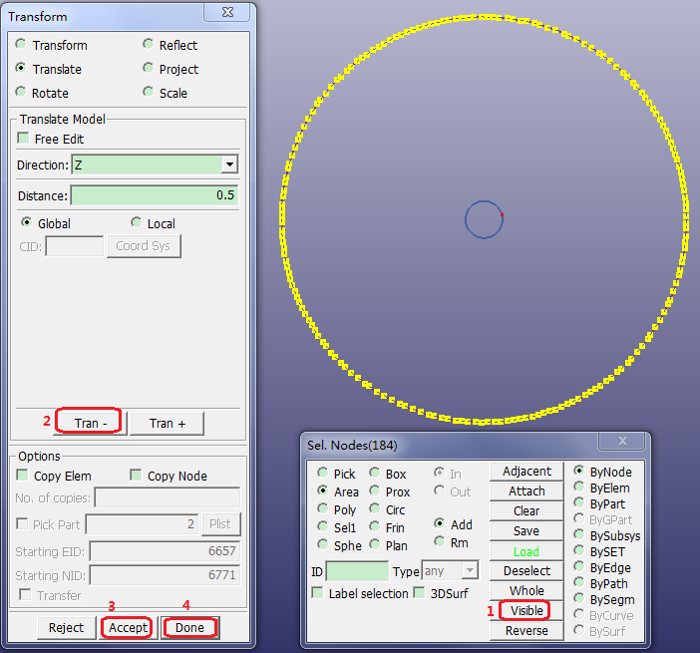Click the Done button

189,627
